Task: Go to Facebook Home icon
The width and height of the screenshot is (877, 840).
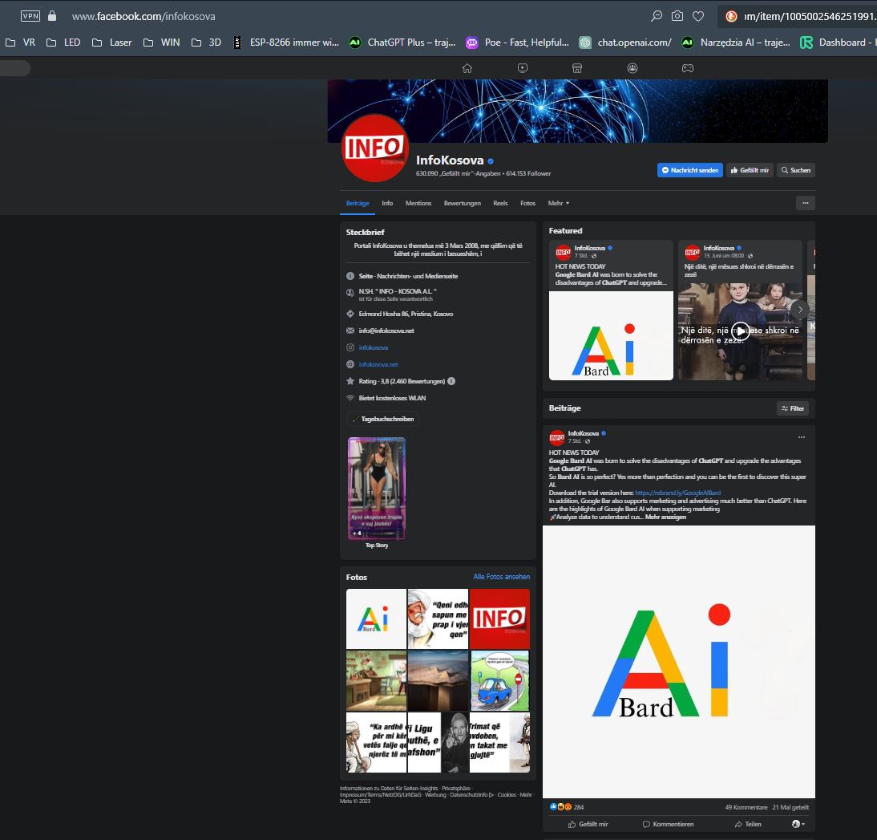Action: click(x=467, y=68)
